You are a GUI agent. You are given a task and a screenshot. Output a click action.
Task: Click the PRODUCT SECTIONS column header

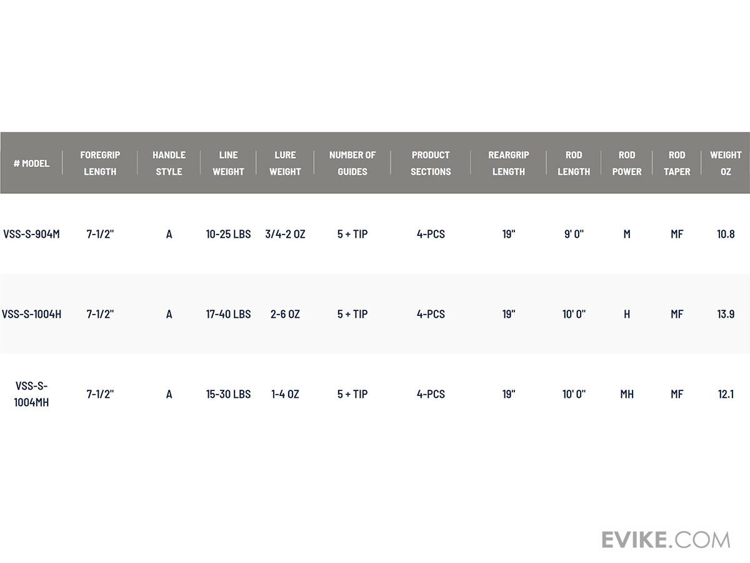(431, 163)
